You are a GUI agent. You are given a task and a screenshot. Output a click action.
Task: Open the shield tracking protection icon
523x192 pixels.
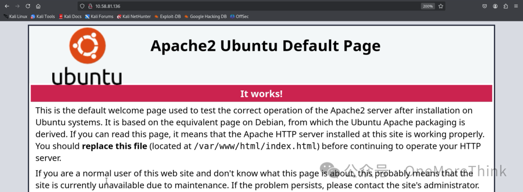82,6
